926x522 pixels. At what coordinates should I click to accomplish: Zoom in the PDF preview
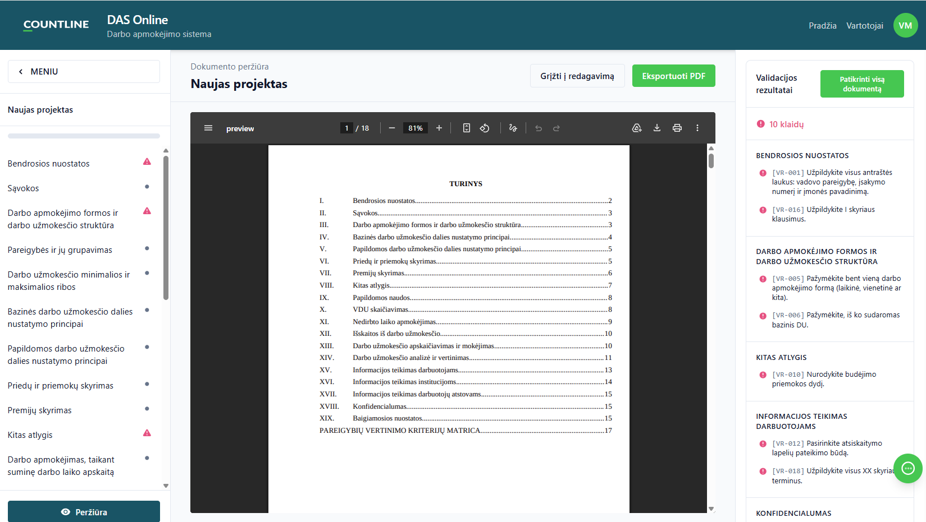439,128
